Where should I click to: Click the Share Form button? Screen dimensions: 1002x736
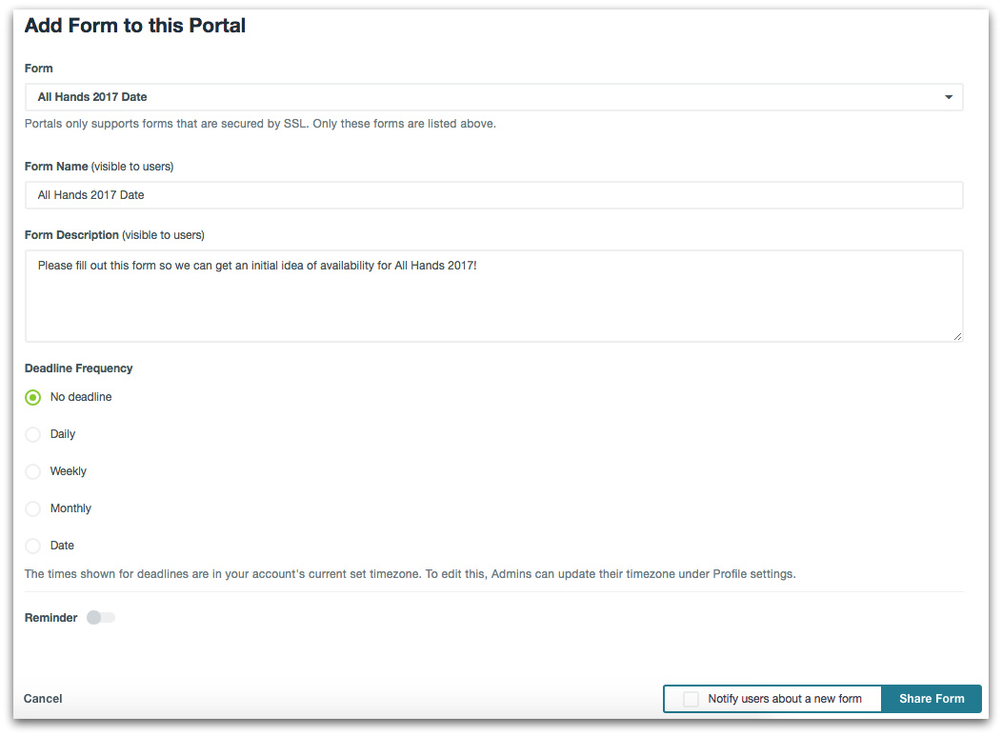931,699
